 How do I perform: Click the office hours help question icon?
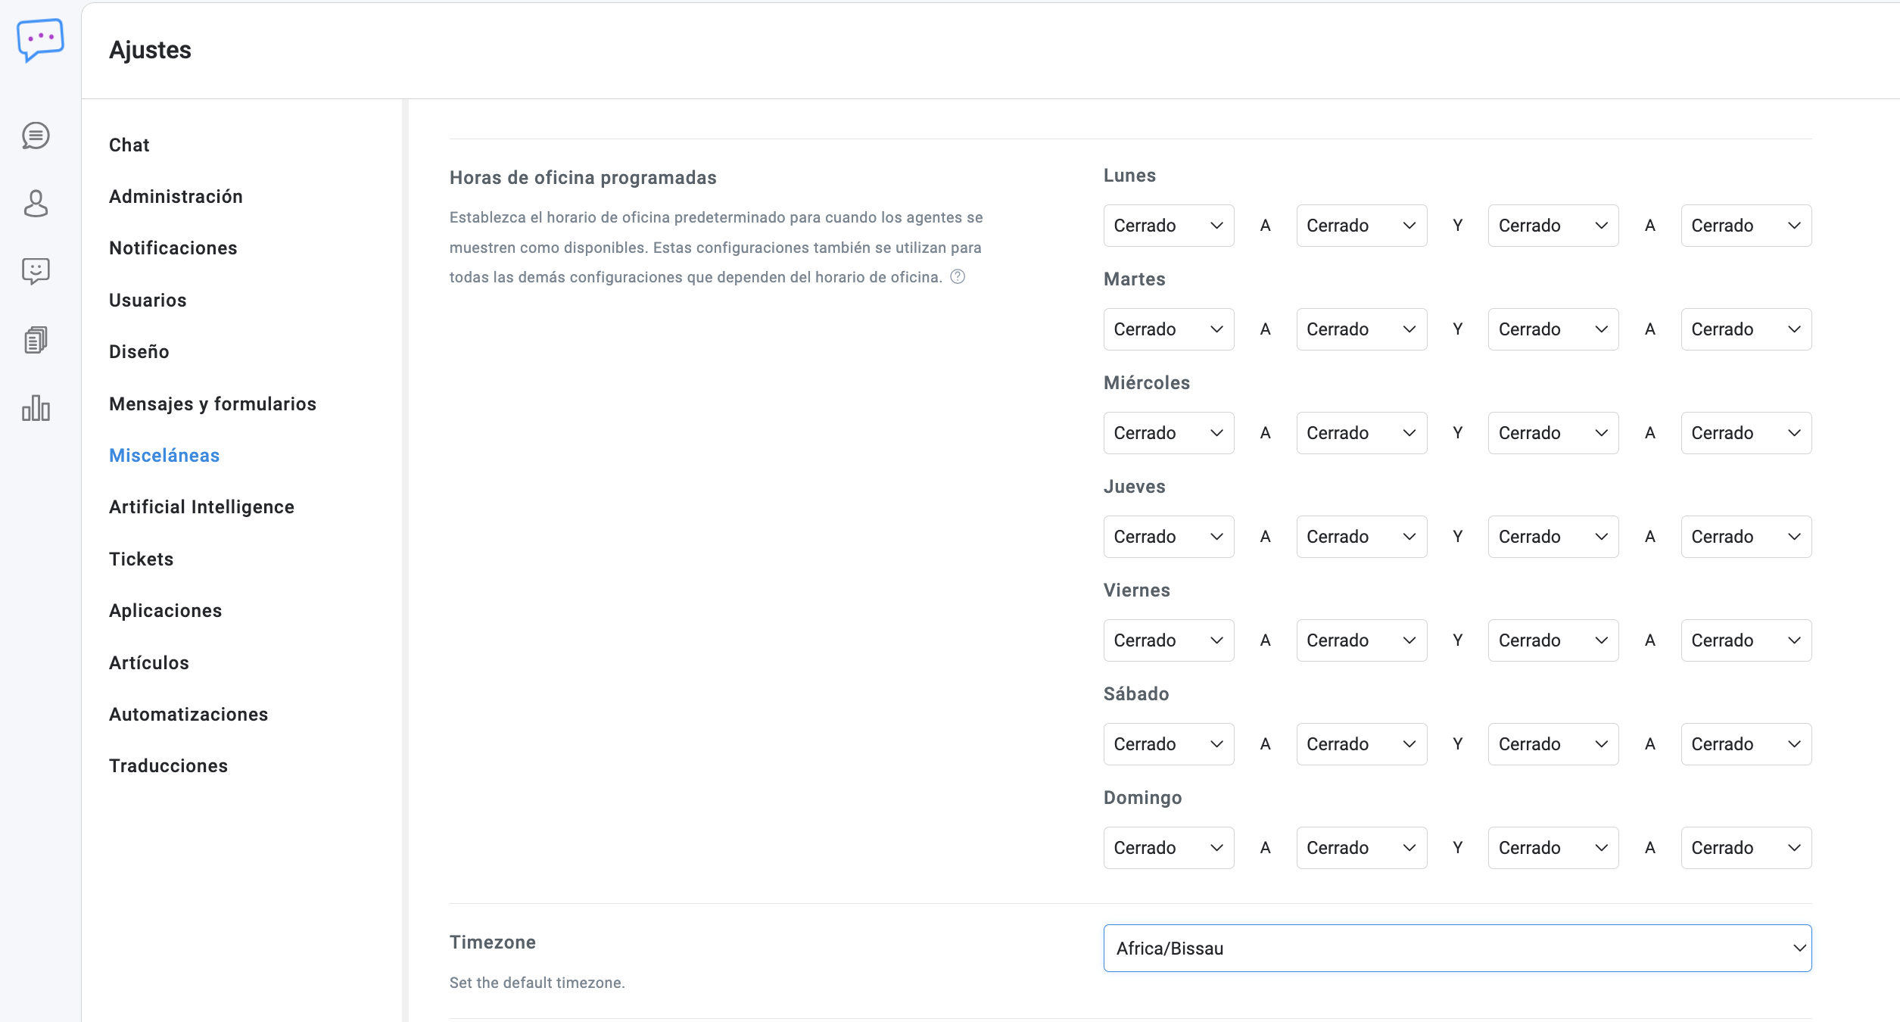click(x=958, y=277)
